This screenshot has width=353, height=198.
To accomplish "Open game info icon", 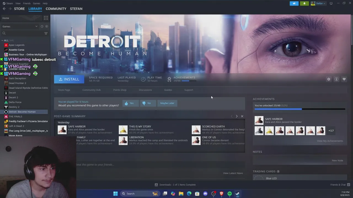I will tap(336, 79).
